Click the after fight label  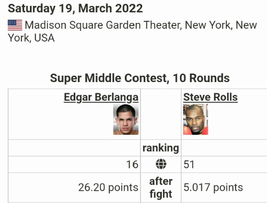tap(161, 188)
